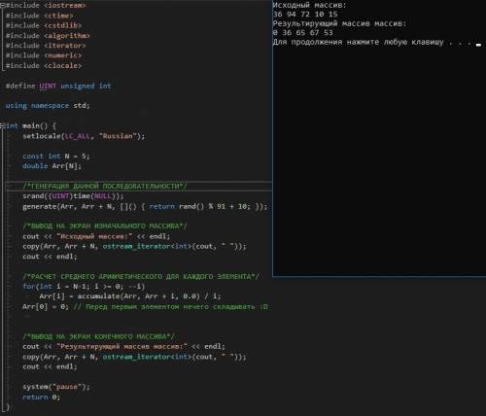Collapse the #include block outlining toggle

click(x=2, y=6)
